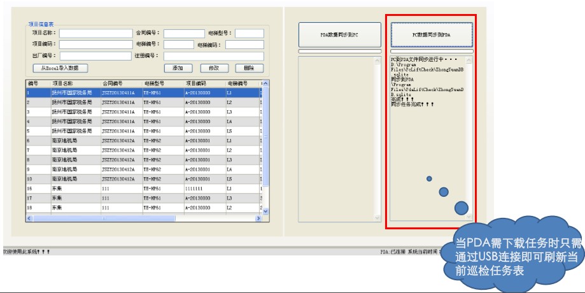Click table horizontal scrollbar left arrow
The image size is (585, 293).
(x=29, y=218)
